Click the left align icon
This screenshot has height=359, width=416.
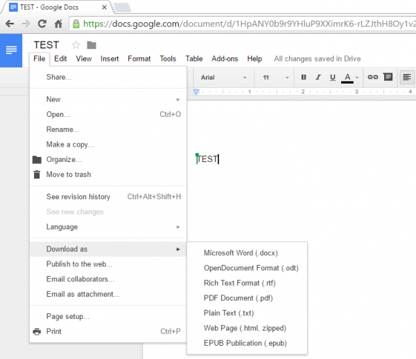407,77
